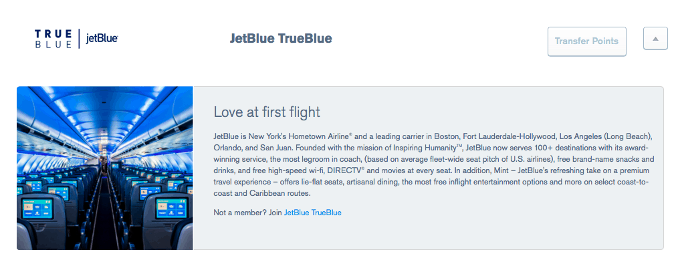The height and width of the screenshot is (262, 674).
Task: Click the Love at first flight heading
Action: (267, 112)
